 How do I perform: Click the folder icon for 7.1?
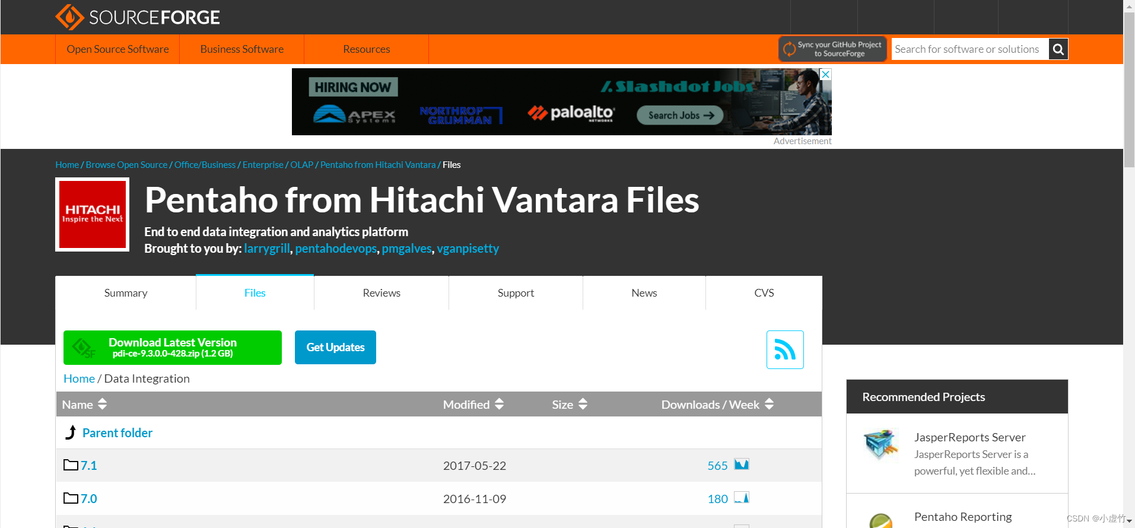[x=71, y=465]
